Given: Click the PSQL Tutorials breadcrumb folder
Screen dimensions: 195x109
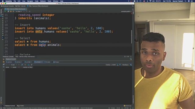Looking at the screenshot, I should click(20, 6).
